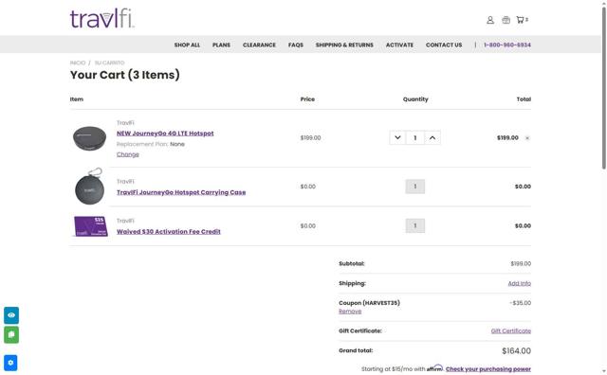Remove JourneyGo Hotspot with x icon
The height and width of the screenshot is (375, 607).
tap(527, 138)
